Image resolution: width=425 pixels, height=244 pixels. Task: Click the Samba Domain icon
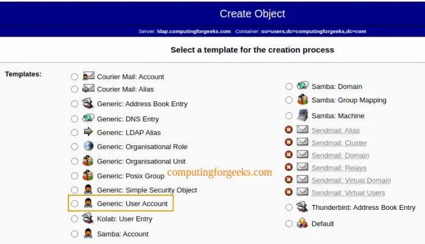tap(302, 87)
